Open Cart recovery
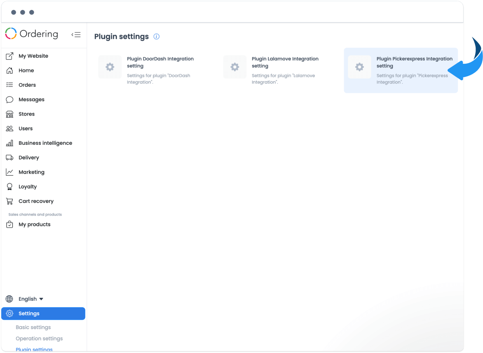 point(36,201)
